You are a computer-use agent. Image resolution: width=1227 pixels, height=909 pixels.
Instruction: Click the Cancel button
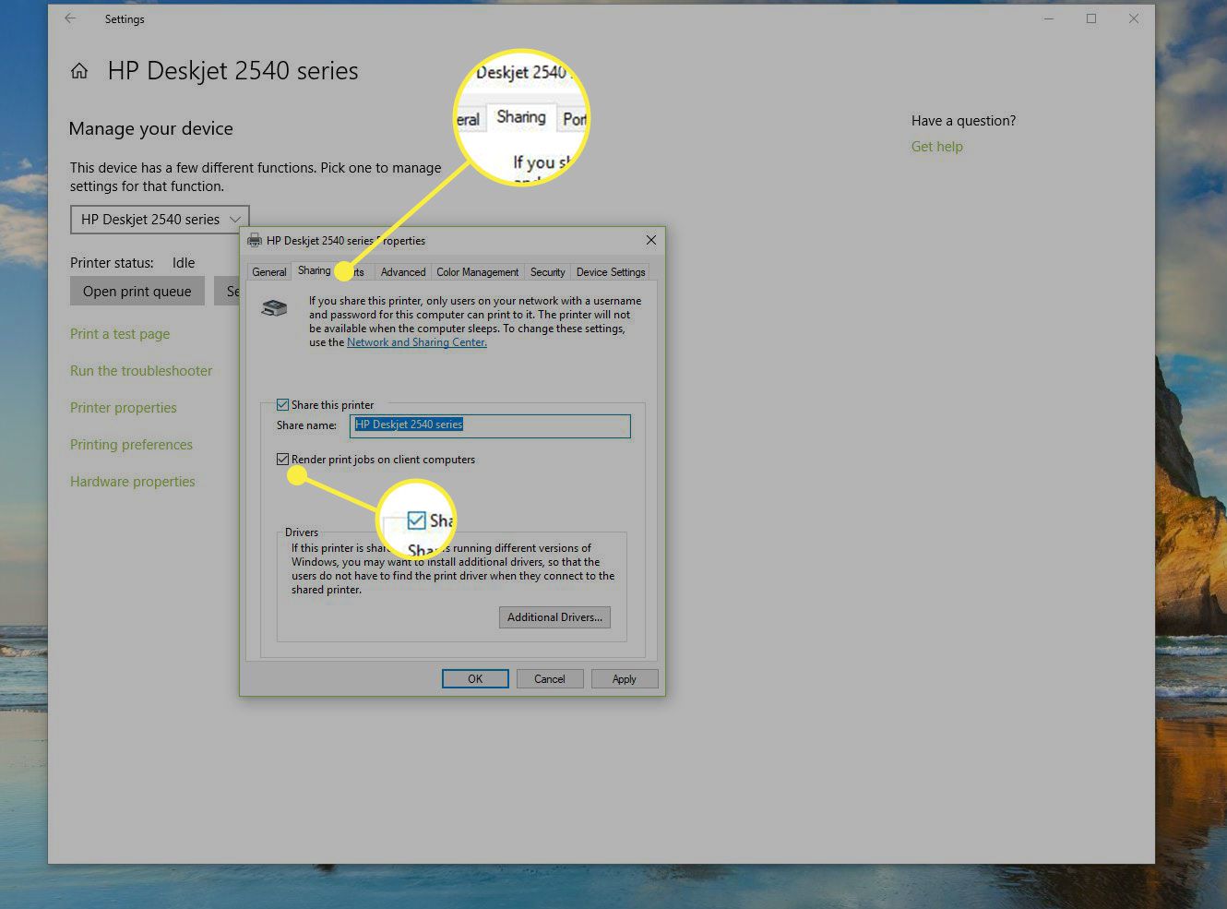(550, 679)
